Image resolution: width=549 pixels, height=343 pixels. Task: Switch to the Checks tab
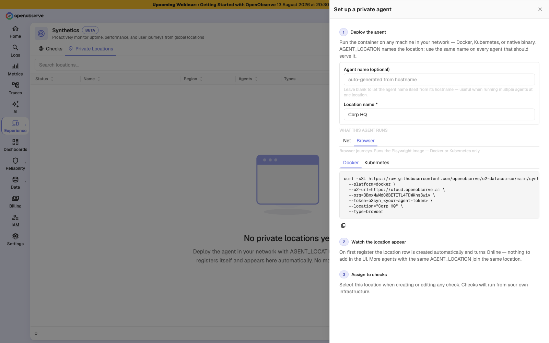pyautogui.click(x=50, y=49)
